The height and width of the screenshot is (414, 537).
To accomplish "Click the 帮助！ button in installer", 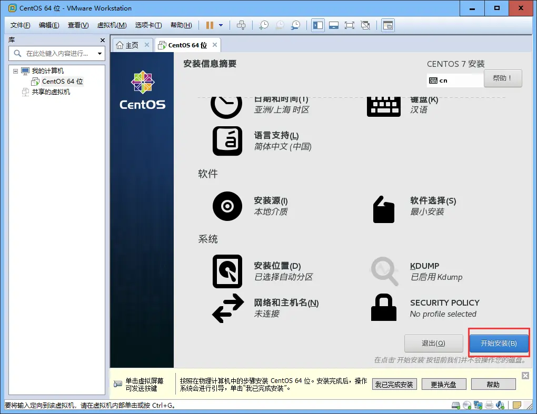I will tap(503, 78).
